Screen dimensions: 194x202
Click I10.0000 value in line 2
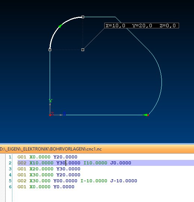(x=95, y=163)
